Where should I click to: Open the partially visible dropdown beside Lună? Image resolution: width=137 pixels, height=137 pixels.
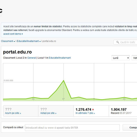click(134, 58)
